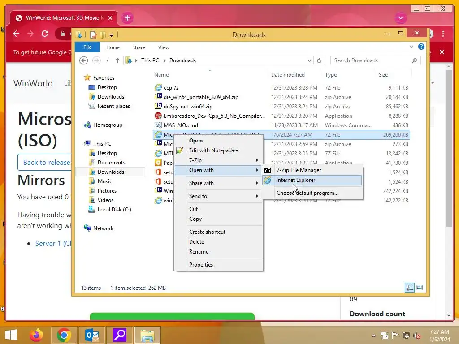Click the Properties quick access toolbar icon

pyautogui.click(x=93, y=35)
